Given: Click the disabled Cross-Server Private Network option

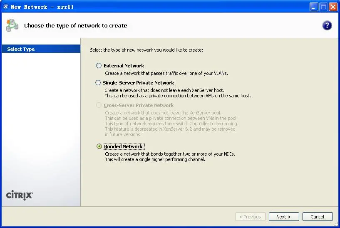Looking at the screenshot, I should [99, 105].
